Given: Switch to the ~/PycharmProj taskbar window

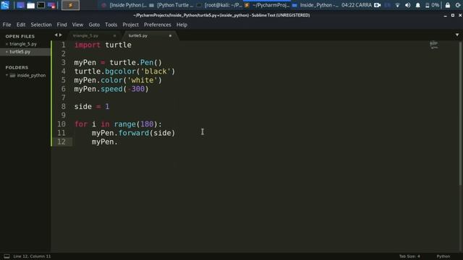Looking at the screenshot, I should [267, 5].
